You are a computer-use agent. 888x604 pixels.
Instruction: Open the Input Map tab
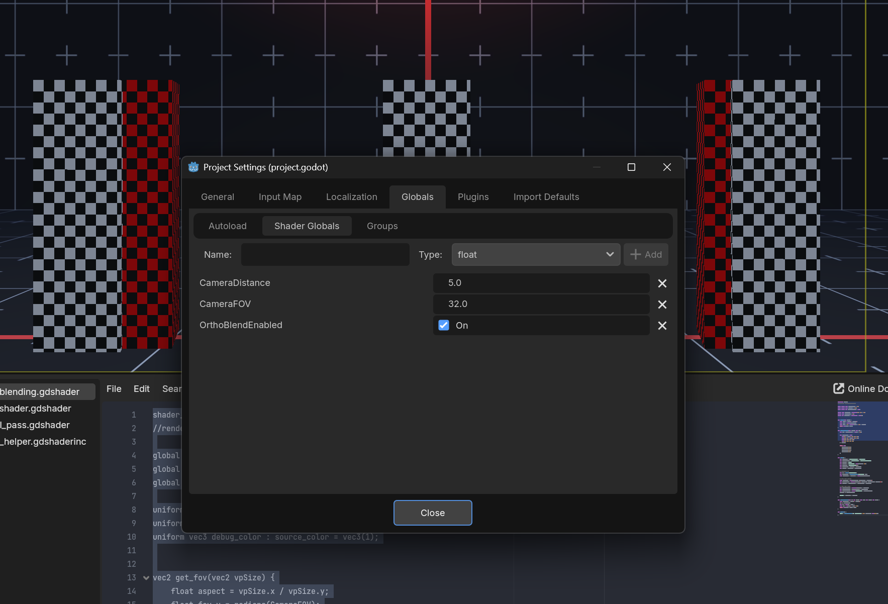tap(280, 197)
